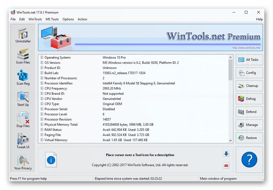Click the All Tasks button
This screenshot has width=273, height=190.
point(249,60)
